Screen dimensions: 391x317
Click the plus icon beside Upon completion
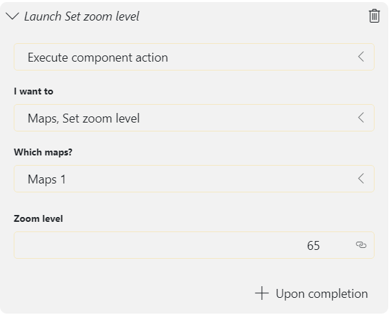[x=262, y=293]
